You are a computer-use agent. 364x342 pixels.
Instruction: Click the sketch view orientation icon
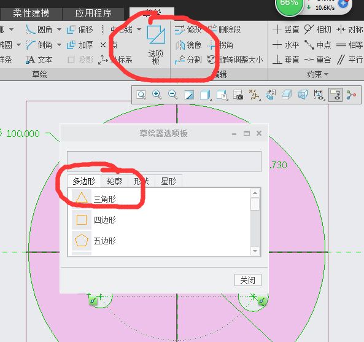pos(271,95)
